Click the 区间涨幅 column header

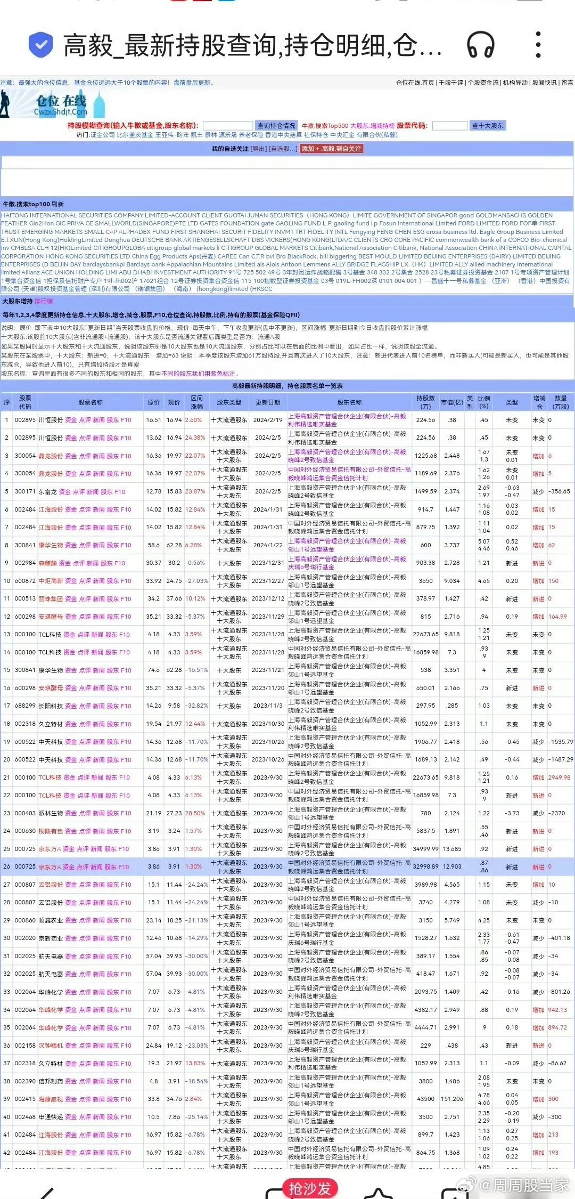[x=197, y=402]
